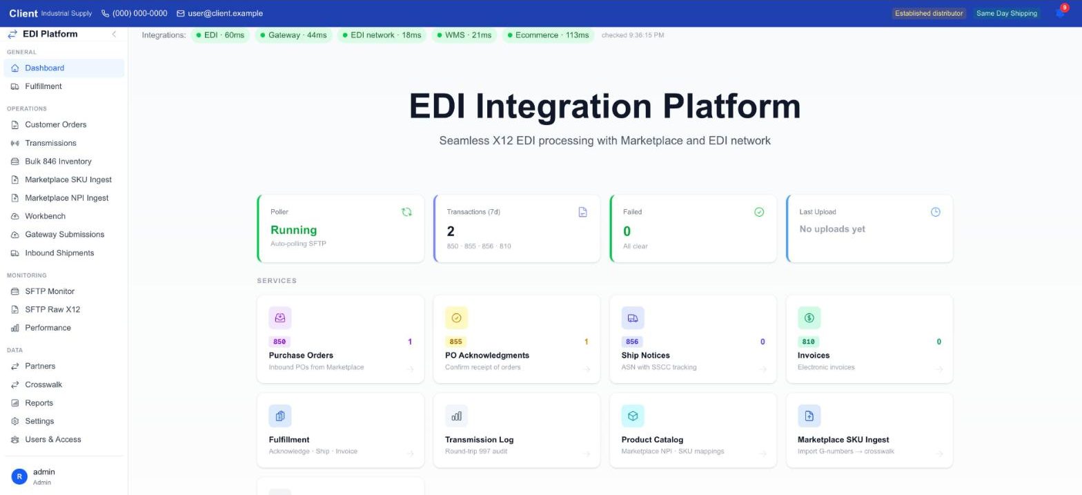Click the 850 code badge
1082x495 pixels.
click(279, 342)
